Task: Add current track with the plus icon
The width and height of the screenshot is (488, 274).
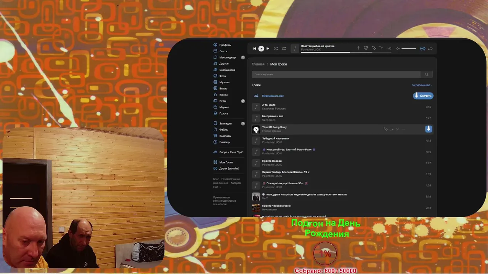Action: [x=358, y=48]
